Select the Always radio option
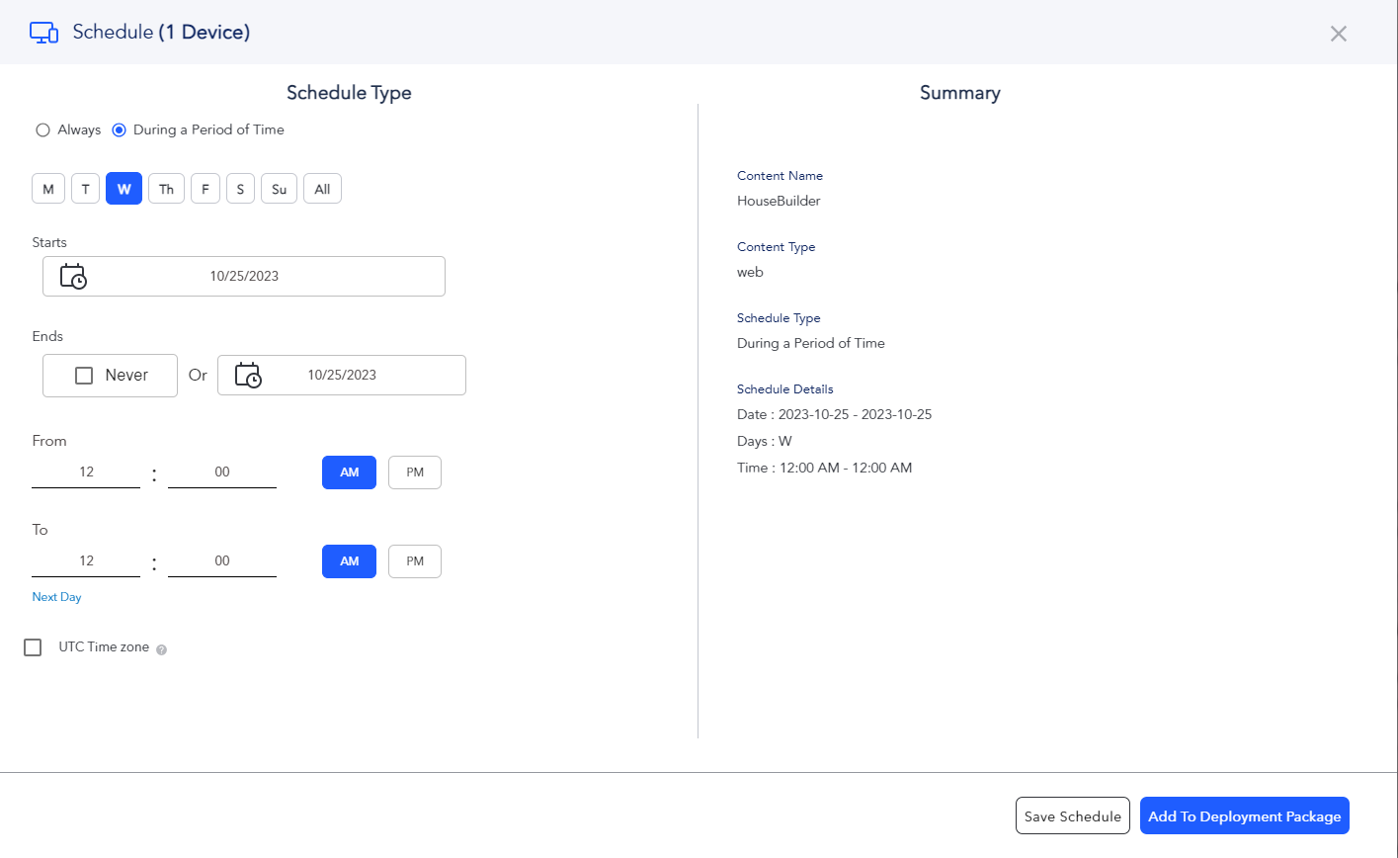1398x858 pixels. click(42, 129)
